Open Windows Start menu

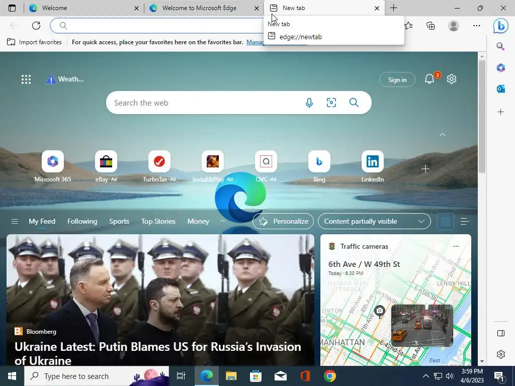click(x=12, y=376)
